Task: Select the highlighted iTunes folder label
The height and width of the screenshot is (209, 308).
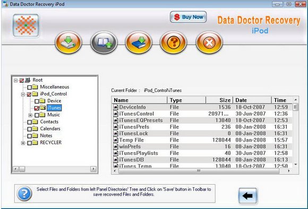Action: (54, 108)
